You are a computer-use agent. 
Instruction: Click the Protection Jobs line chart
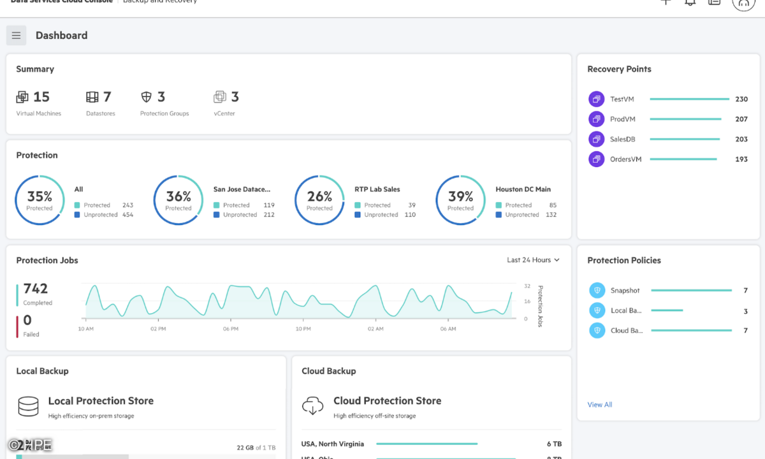(298, 302)
